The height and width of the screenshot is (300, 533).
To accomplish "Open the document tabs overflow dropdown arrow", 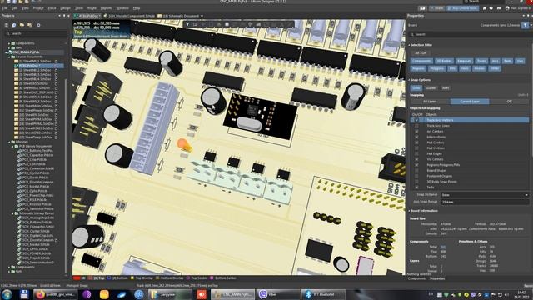I will [x=202, y=16].
